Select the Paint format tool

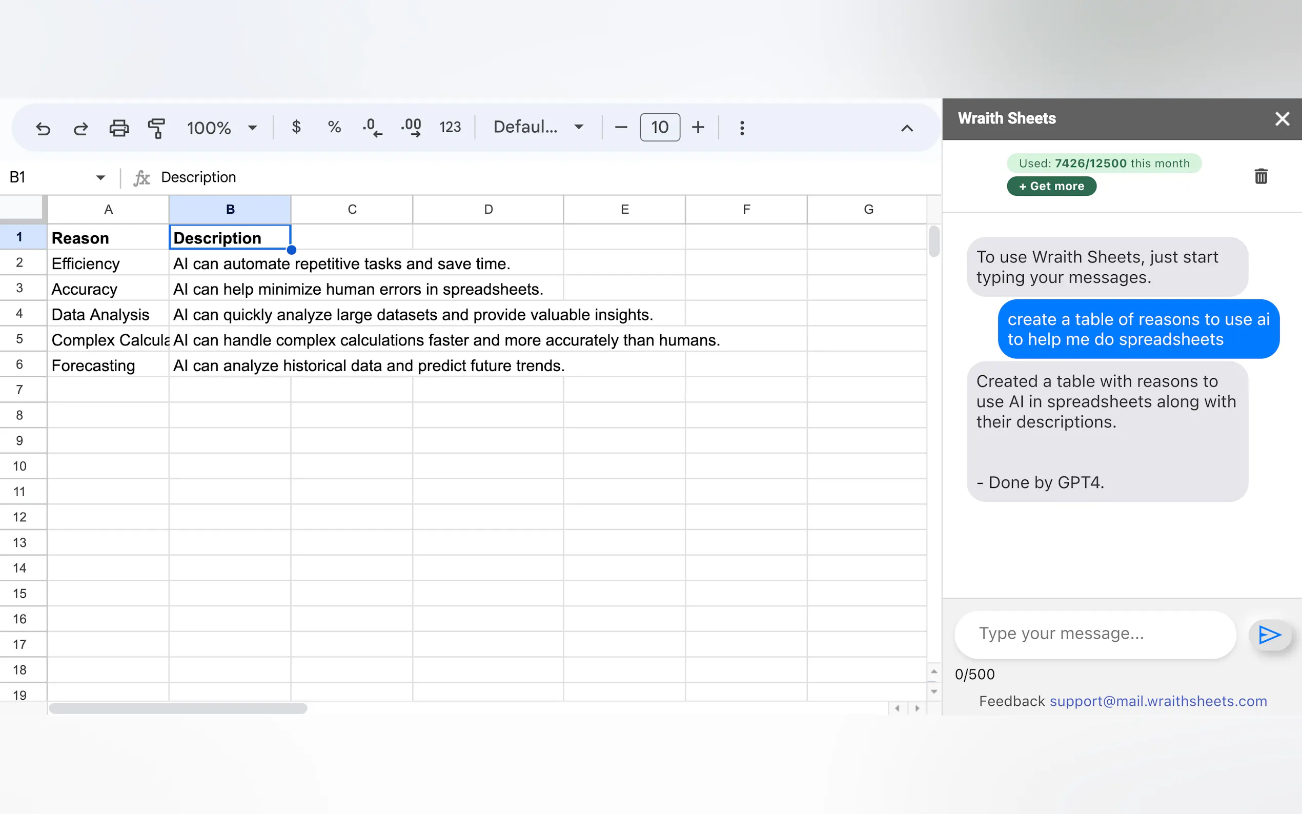coord(156,128)
